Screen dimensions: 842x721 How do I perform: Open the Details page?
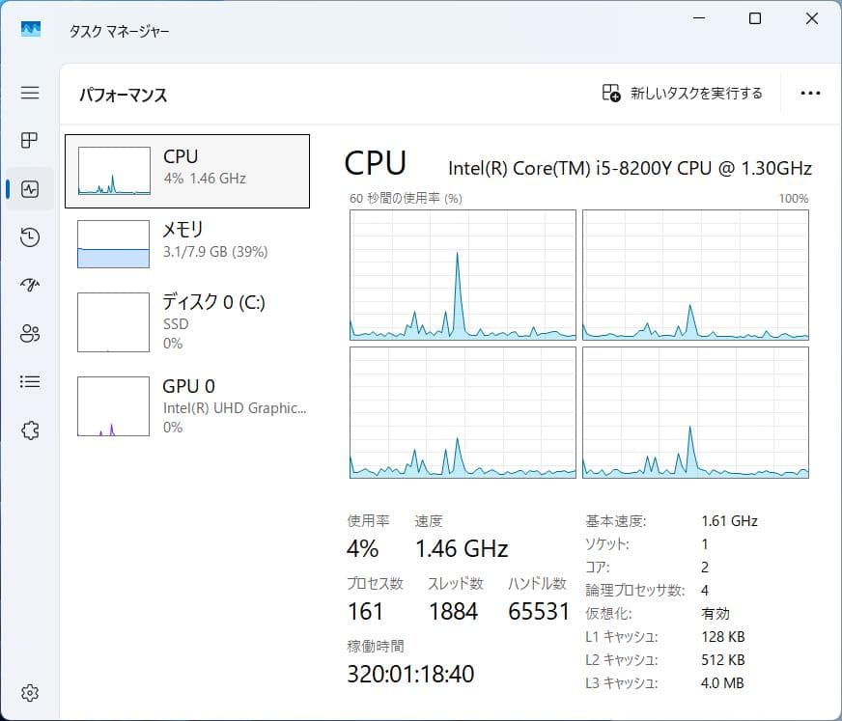(29, 382)
